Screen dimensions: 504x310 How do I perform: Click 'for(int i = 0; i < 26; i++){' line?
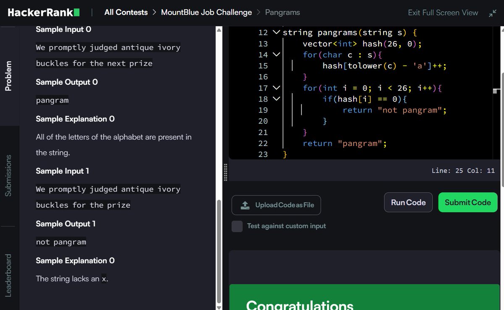pos(373,88)
